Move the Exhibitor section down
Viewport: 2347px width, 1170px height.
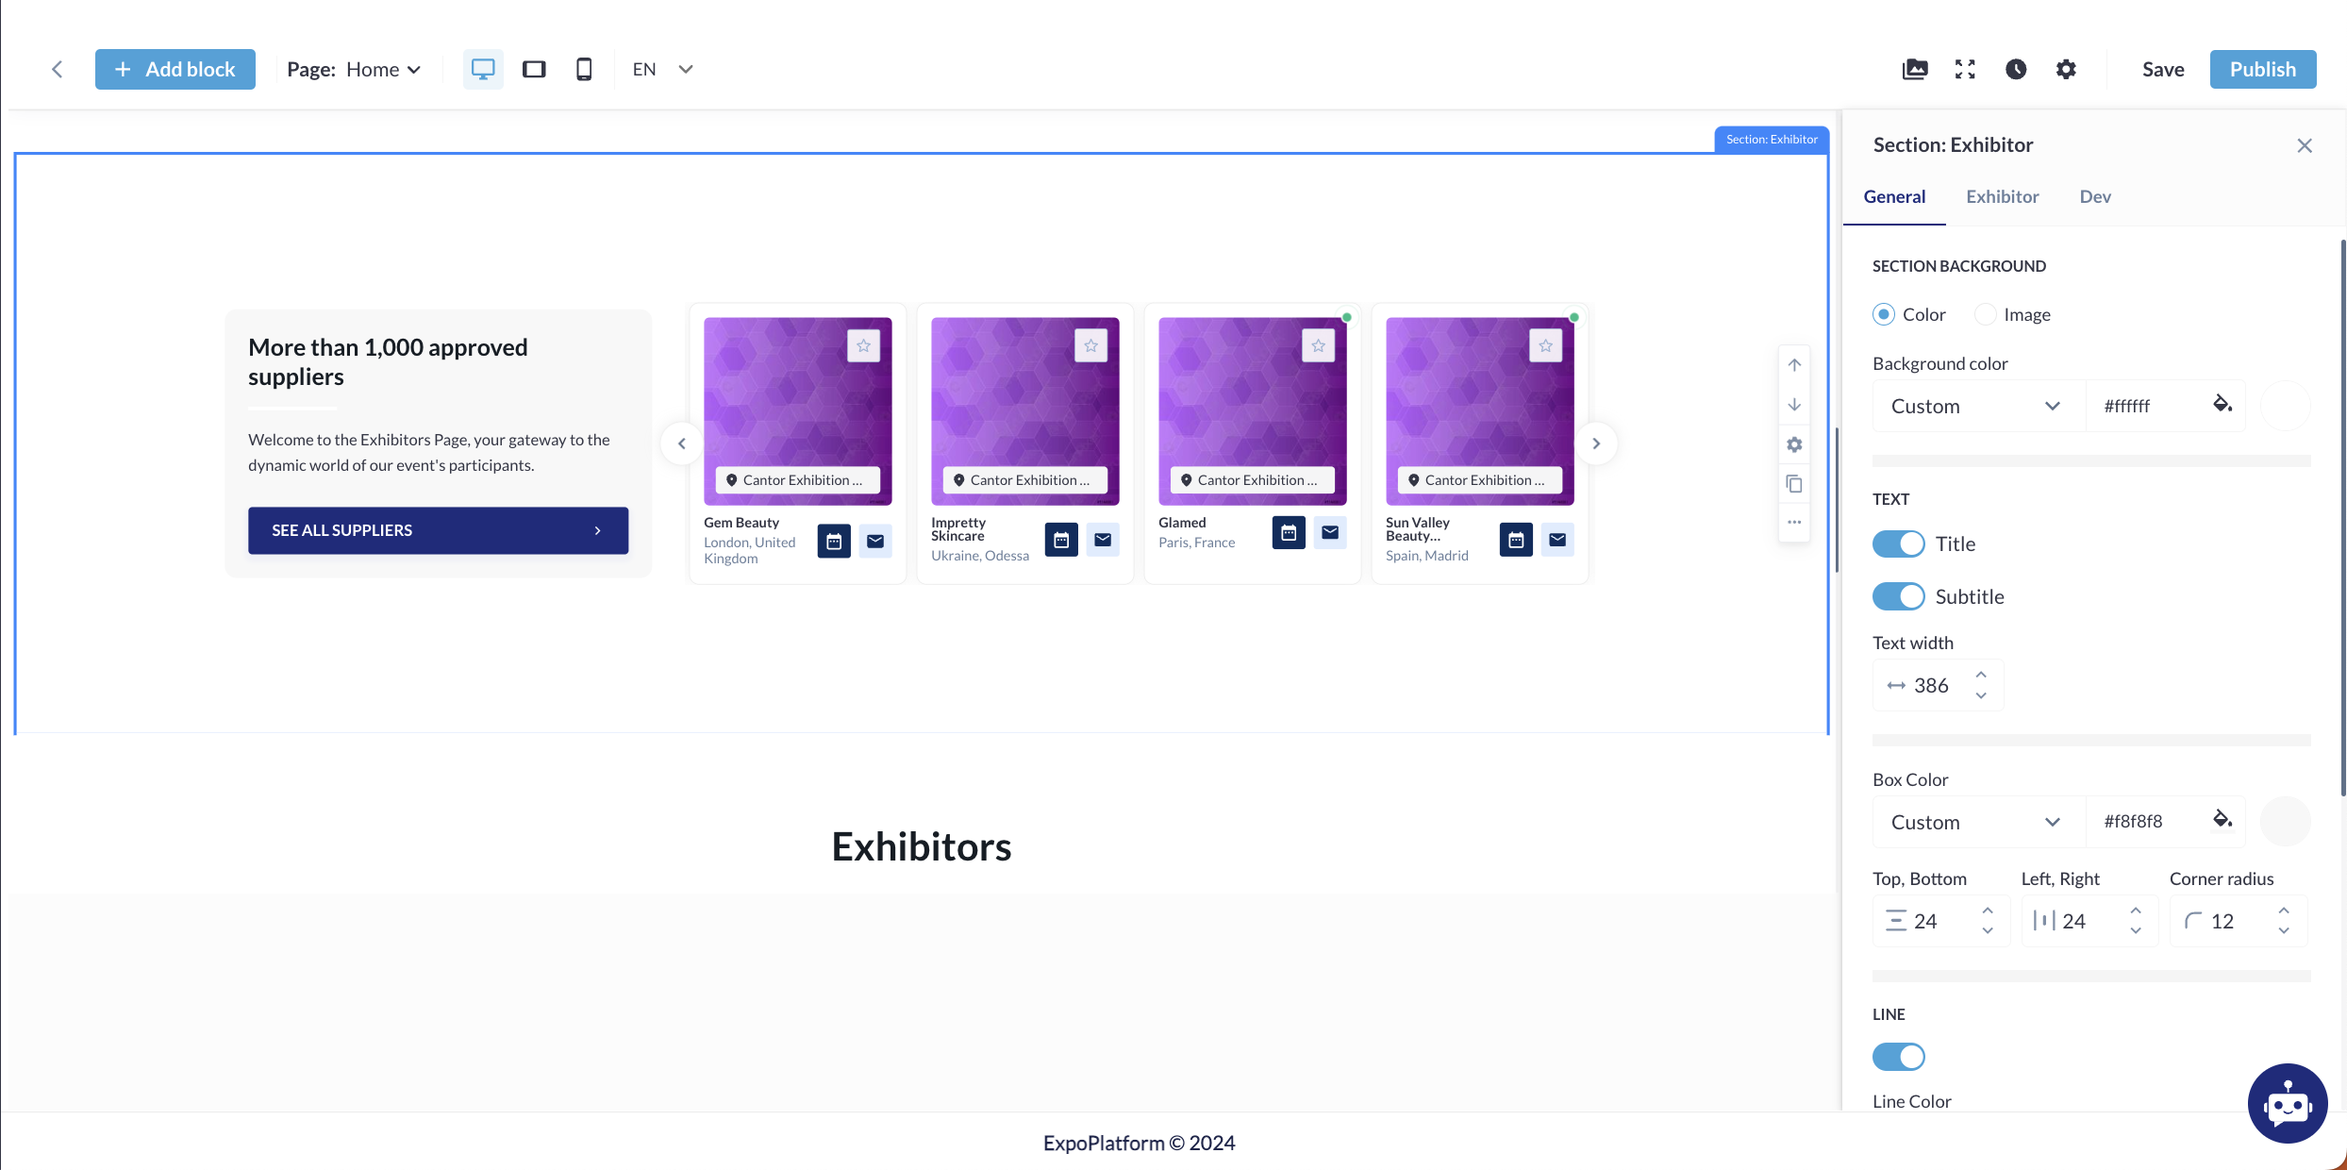click(1794, 405)
